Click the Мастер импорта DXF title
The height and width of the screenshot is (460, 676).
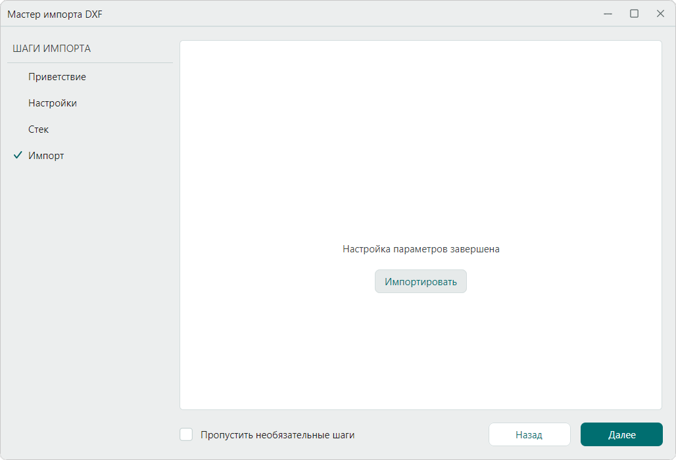[55, 14]
